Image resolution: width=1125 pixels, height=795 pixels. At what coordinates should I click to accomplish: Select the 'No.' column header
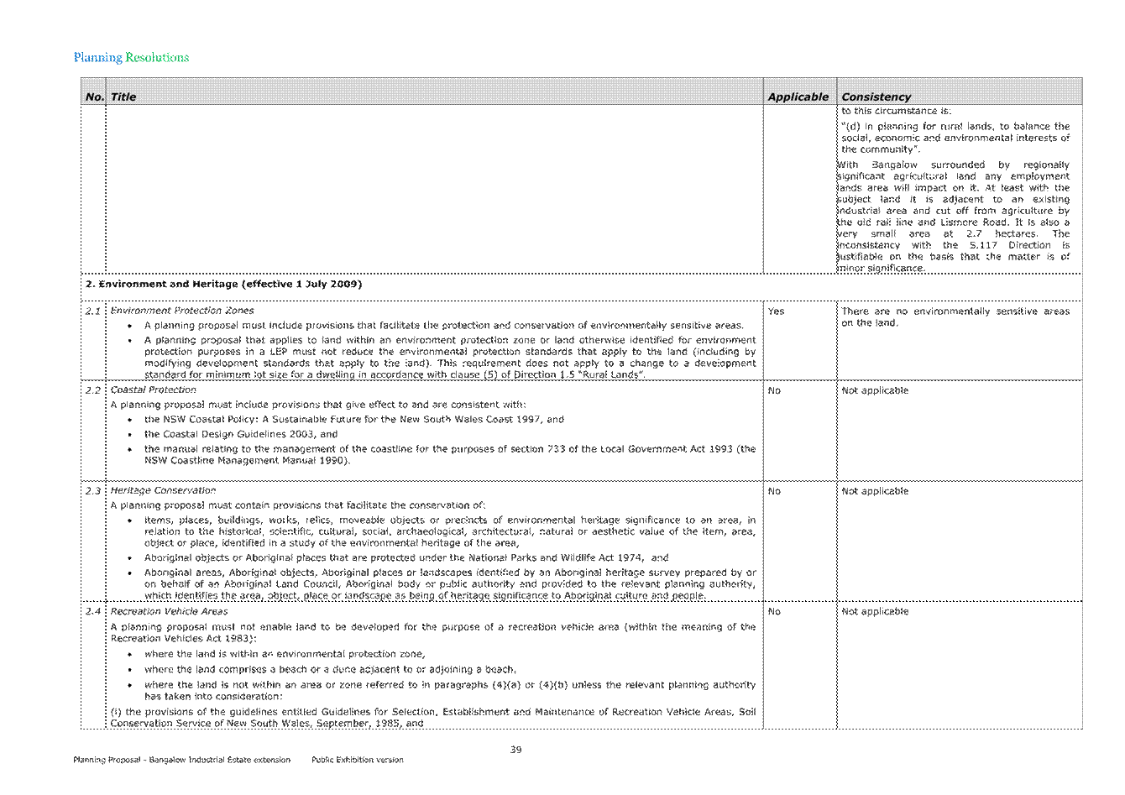94,97
